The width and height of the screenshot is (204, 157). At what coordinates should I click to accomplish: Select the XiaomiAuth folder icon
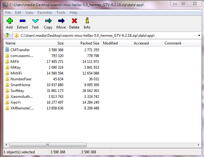7,96
